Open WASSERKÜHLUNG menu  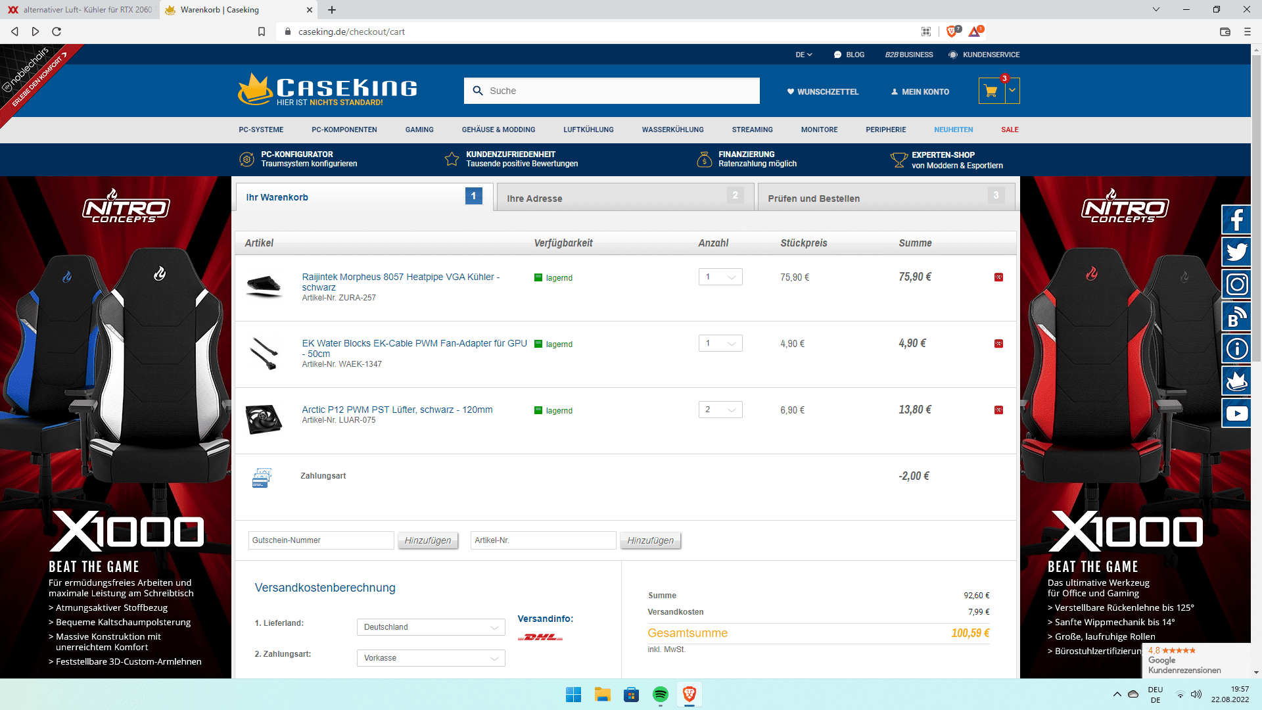click(x=673, y=130)
